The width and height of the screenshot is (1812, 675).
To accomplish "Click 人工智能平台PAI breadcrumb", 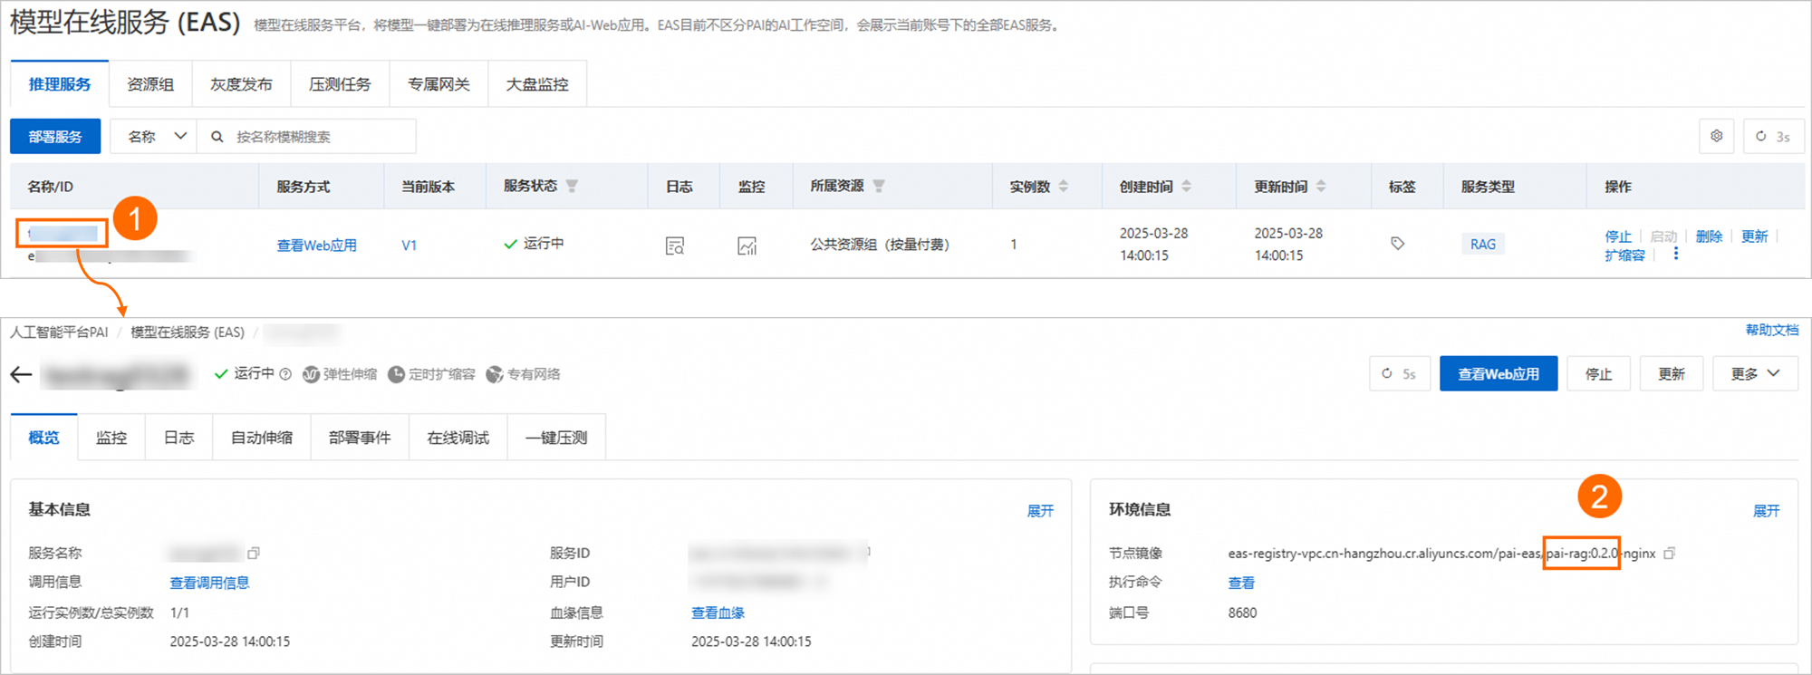I will 59,333.
